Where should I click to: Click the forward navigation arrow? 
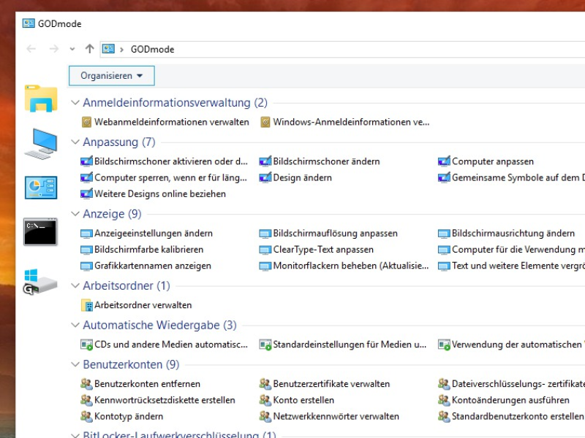pos(53,49)
